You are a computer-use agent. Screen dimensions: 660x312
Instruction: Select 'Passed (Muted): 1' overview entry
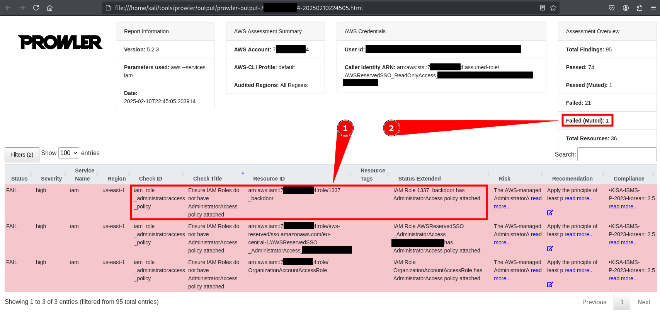[x=589, y=85]
